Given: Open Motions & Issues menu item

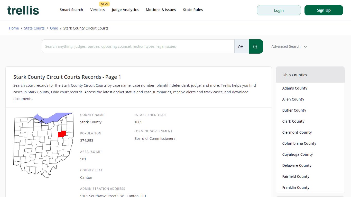Looking at the screenshot, I should pyautogui.click(x=161, y=10).
